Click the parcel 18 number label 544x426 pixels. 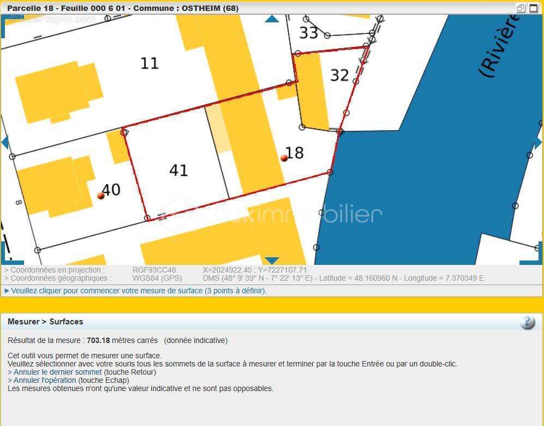tap(295, 153)
